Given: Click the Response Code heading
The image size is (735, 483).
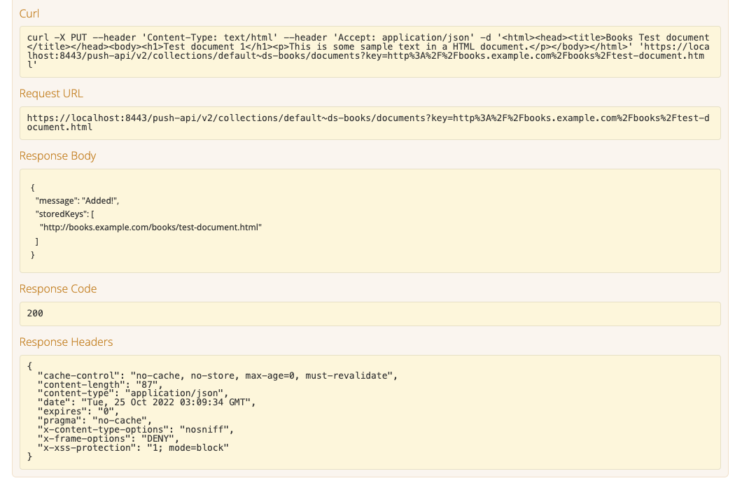Looking at the screenshot, I should click(x=56, y=288).
